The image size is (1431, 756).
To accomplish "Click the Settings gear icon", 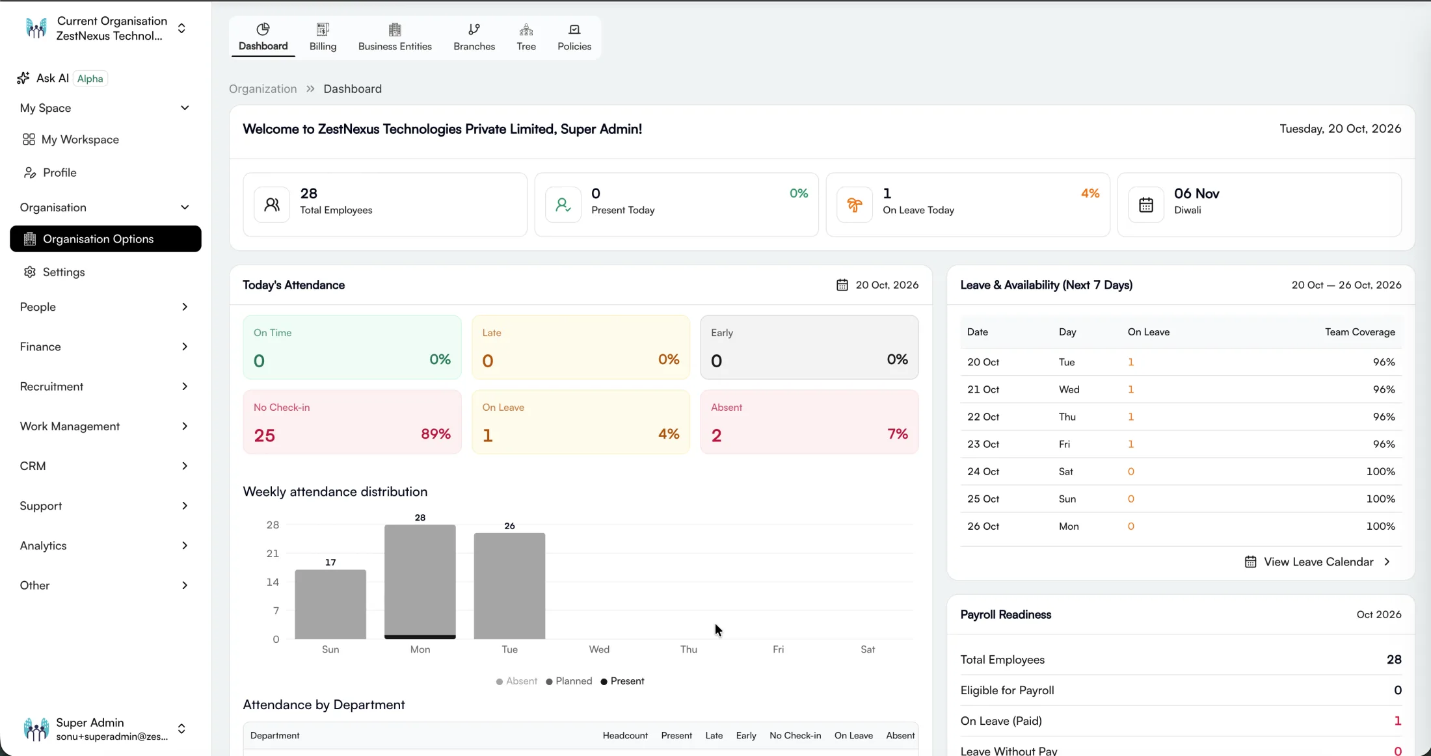I will click(x=29, y=272).
